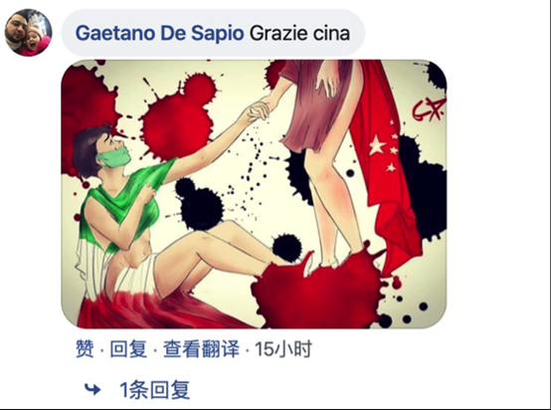551x410 pixels.
Task: Click the clasped hands in the drawing
Action: click(259, 110)
